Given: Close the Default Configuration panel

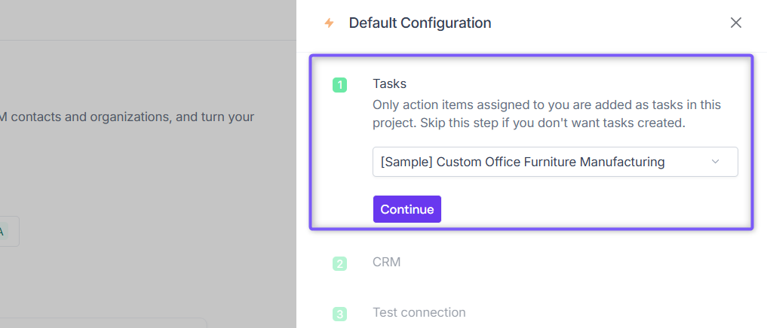Looking at the screenshot, I should pyautogui.click(x=735, y=23).
